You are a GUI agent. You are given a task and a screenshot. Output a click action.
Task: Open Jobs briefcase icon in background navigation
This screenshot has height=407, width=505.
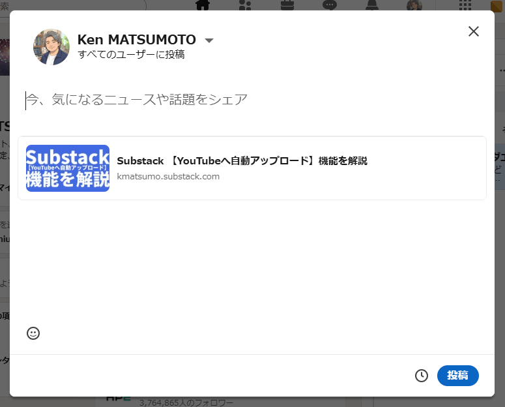287,5
